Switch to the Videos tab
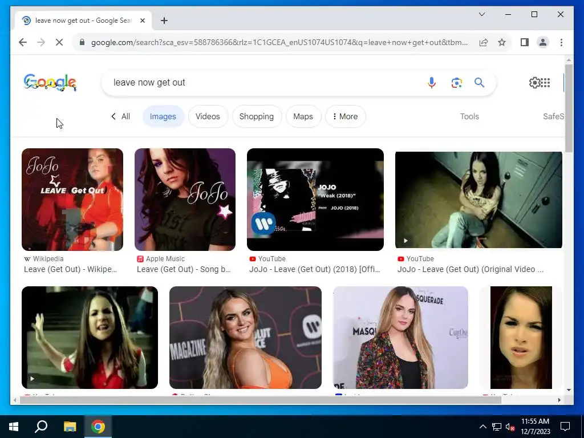This screenshot has height=438, width=584. [x=208, y=116]
